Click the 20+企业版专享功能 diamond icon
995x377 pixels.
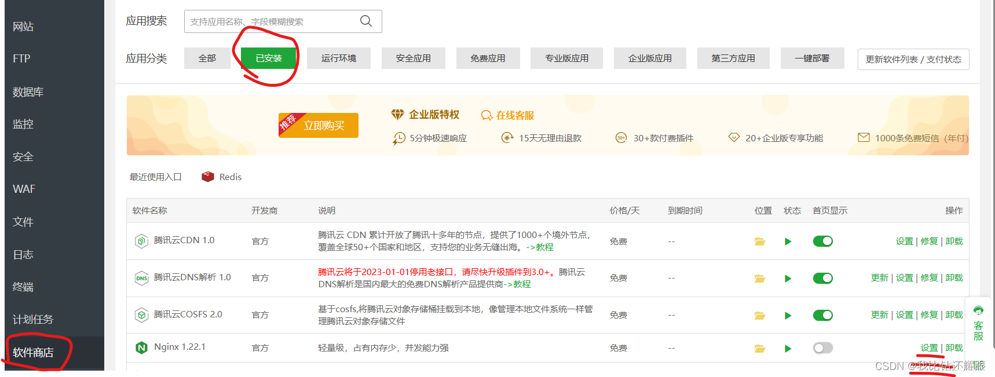pos(734,138)
